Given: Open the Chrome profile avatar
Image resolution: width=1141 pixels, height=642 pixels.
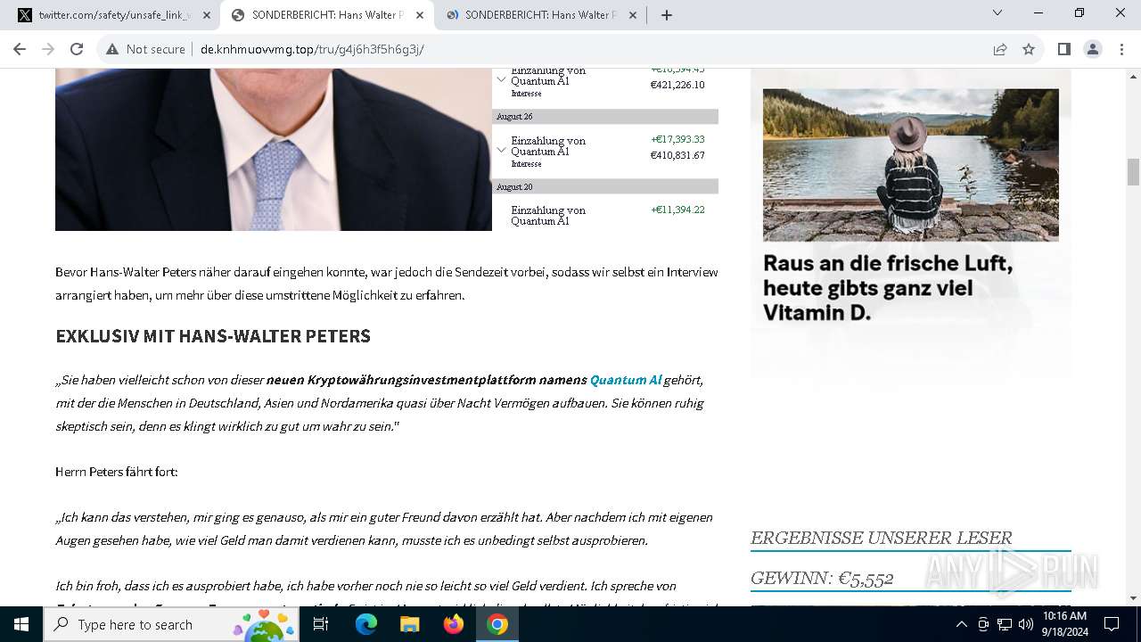Looking at the screenshot, I should [x=1092, y=49].
